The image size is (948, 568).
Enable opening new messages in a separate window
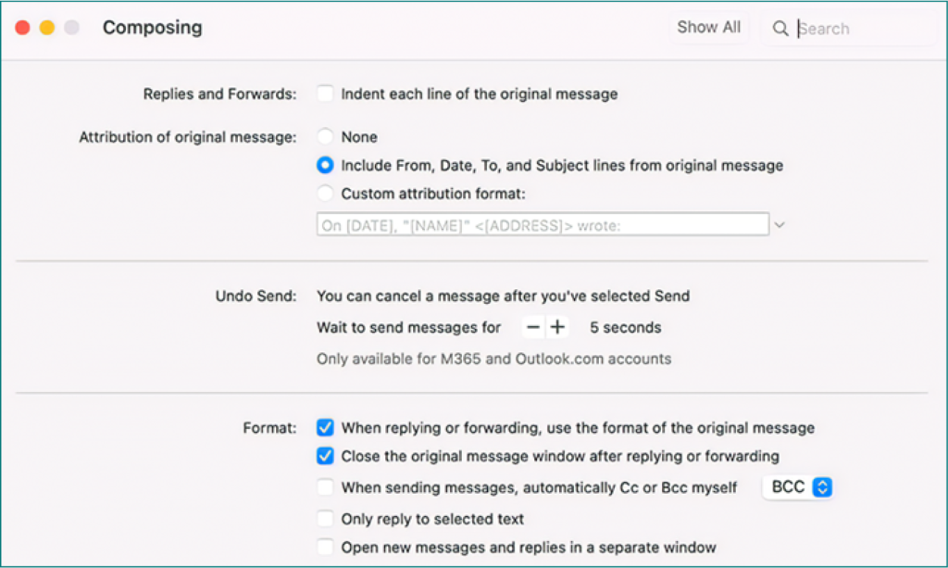tap(325, 547)
